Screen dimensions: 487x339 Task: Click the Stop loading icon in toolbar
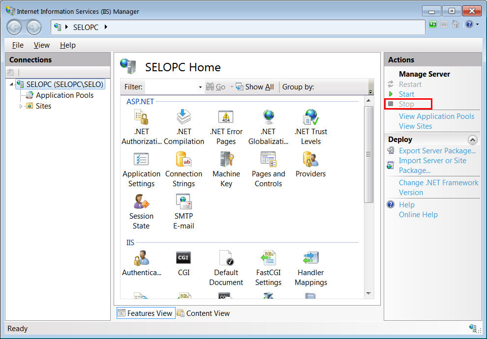[444, 24]
